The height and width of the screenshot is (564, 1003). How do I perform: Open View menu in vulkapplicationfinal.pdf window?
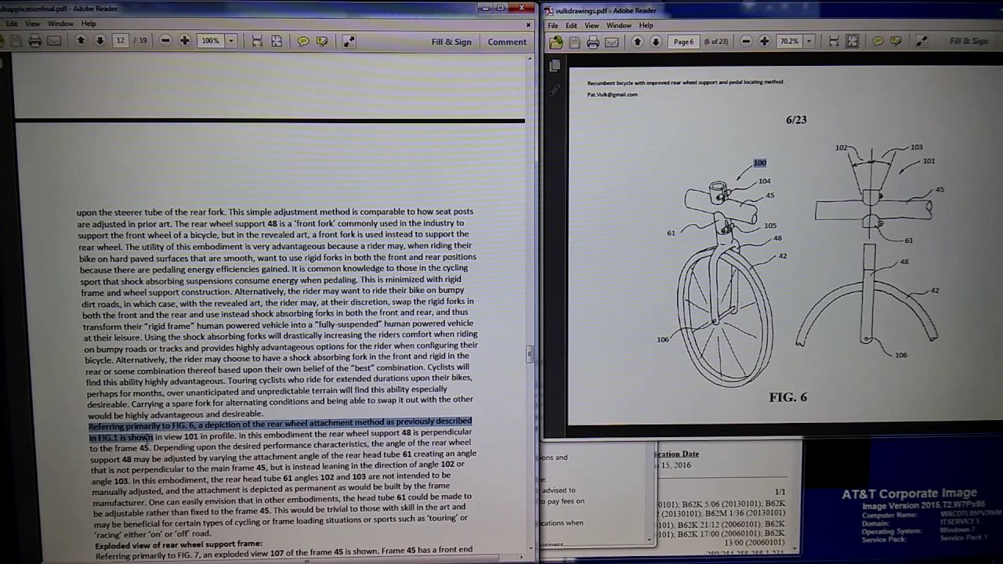click(x=33, y=23)
